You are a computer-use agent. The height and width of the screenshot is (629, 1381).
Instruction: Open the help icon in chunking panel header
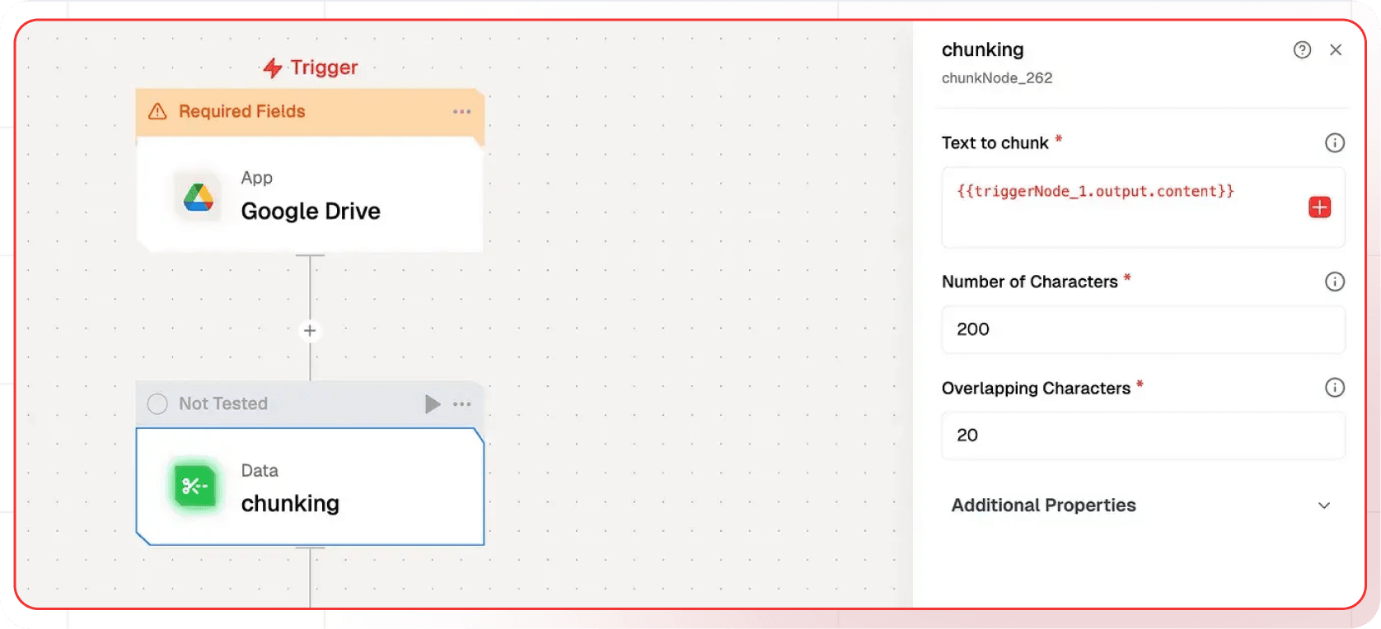tap(1302, 50)
